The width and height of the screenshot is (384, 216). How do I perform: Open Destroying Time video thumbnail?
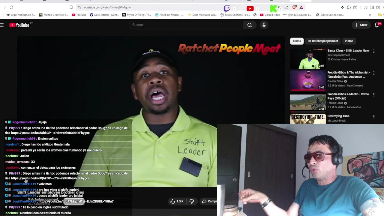308,119
